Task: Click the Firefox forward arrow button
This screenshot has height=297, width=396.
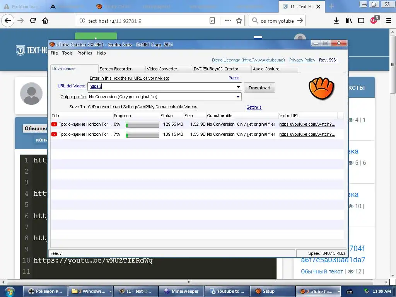Action: (x=20, y=21)
